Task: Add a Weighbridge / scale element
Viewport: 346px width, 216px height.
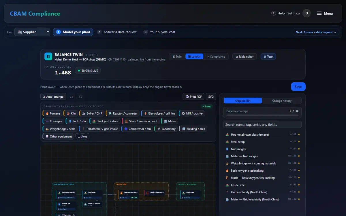Action: click(60, 129)
